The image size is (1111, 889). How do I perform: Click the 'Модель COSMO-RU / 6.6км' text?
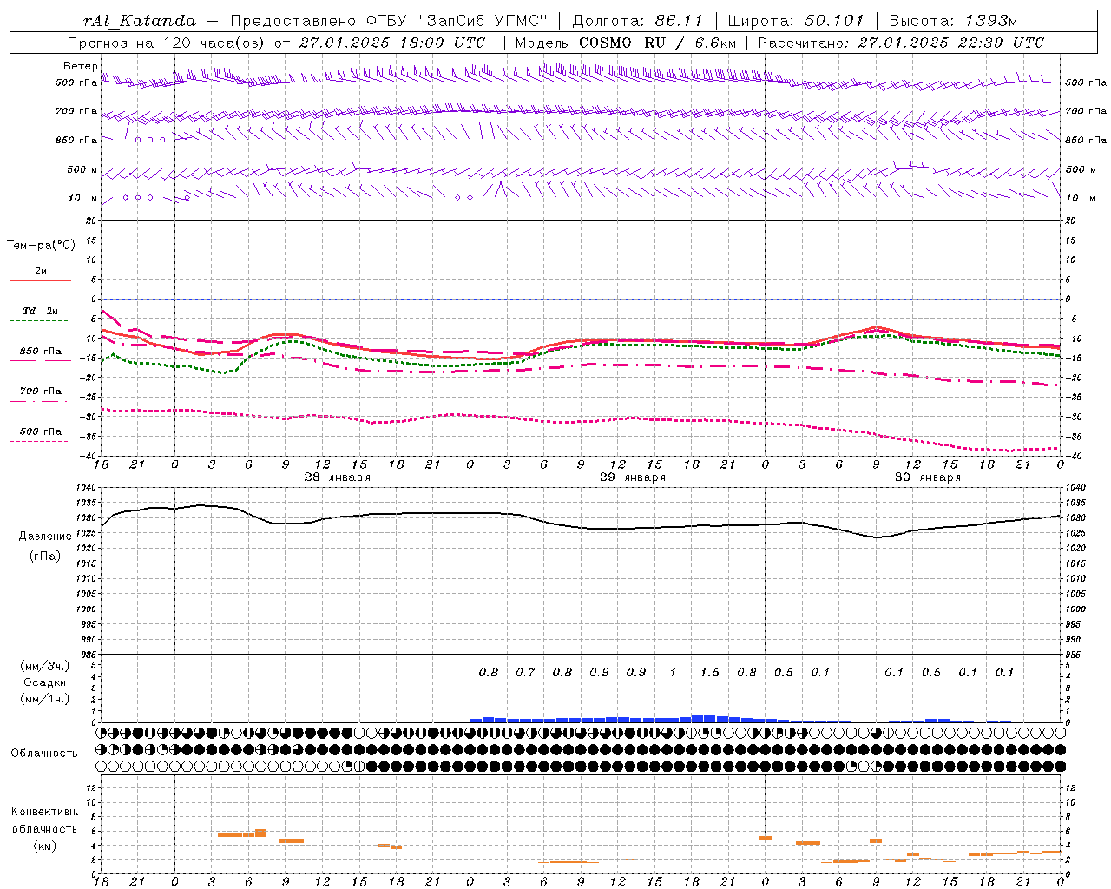(625, 43)
